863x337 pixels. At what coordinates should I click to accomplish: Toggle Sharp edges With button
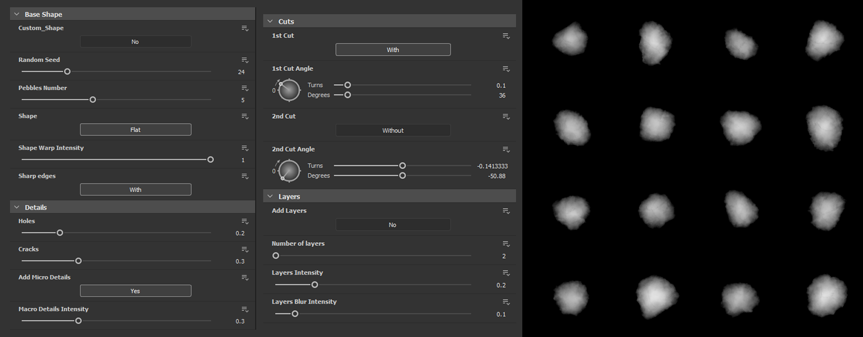136,190
